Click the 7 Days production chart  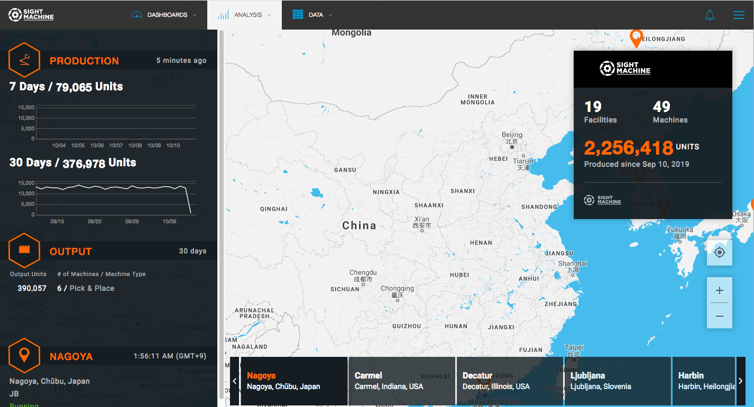107,126
